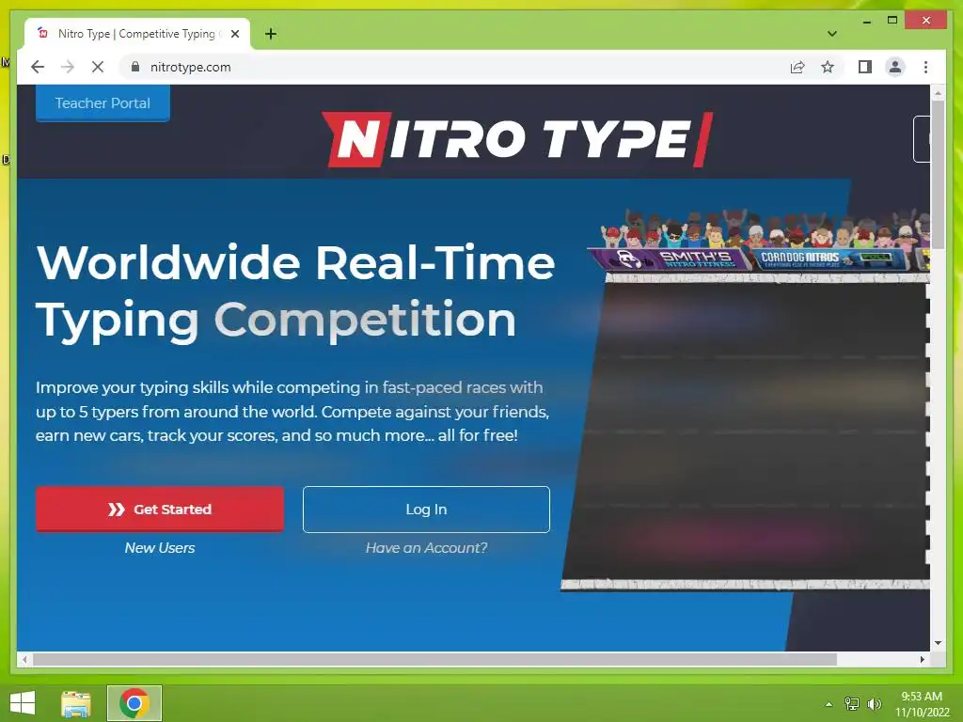Go back with Chrome's back arrow
Image resolution: width=963 pixels, height=722 pixels.
coord(38,67)
